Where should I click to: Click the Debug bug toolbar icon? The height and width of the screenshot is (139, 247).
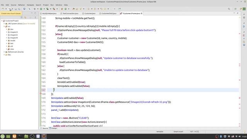35,9
